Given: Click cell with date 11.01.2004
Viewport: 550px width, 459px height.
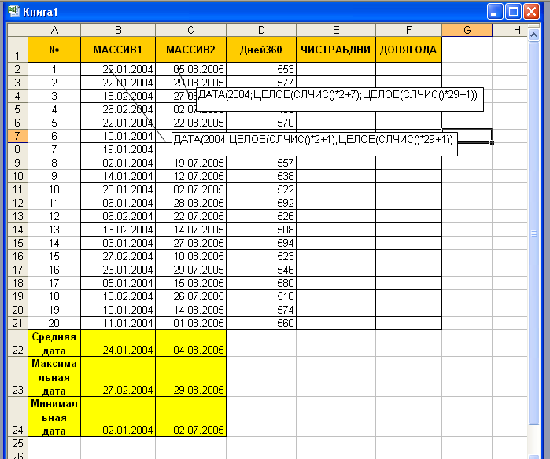Looking at the screenshot, I should 118,323.
